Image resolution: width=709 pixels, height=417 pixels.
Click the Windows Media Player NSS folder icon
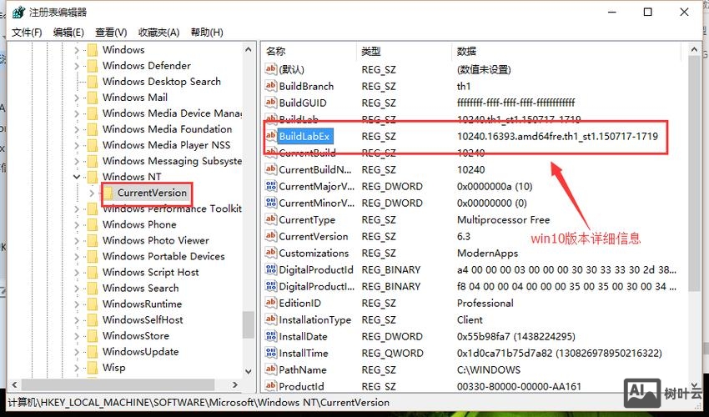pos(93,145)
